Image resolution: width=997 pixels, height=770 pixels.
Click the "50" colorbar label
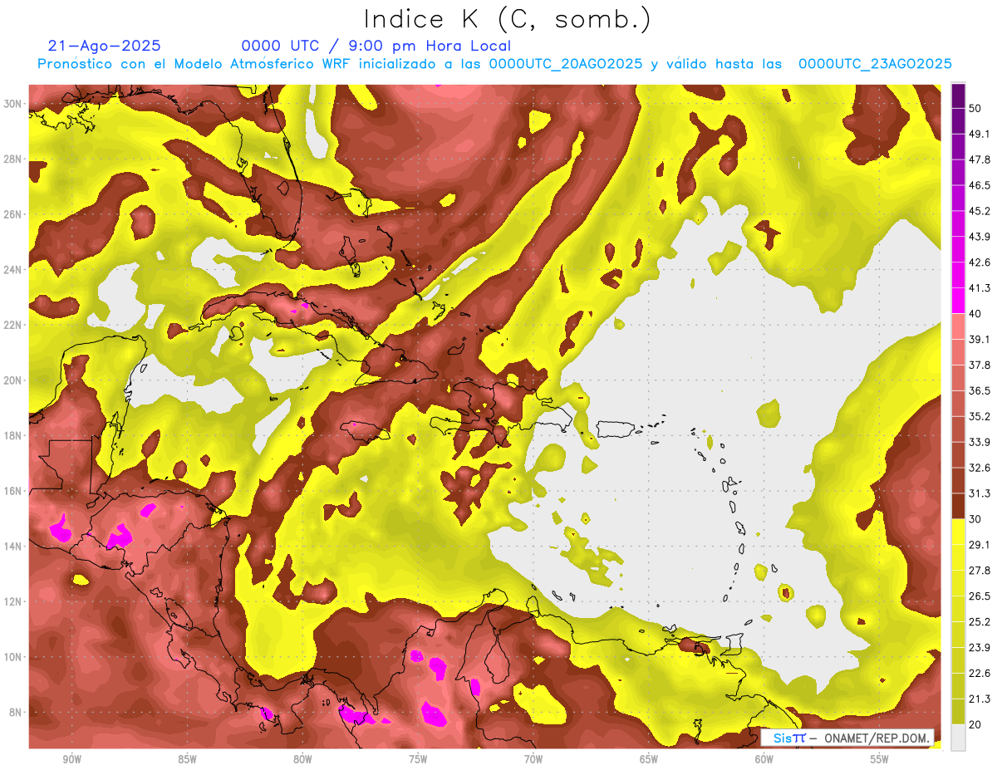tap(975, 108)
